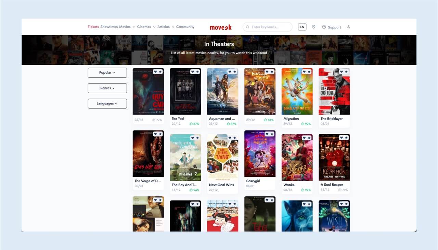Open the Next Goal Wins poster

(x=222, y=158)
